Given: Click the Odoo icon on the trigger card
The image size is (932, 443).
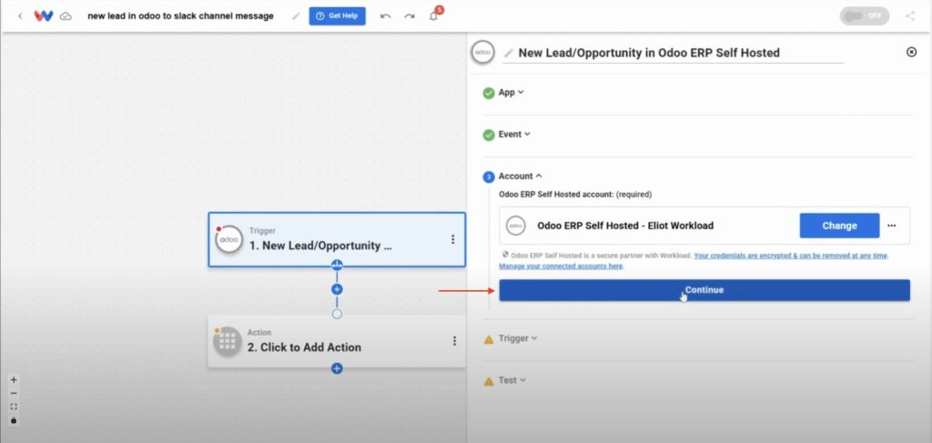Looking at the screenshot, I should point(228,239).
